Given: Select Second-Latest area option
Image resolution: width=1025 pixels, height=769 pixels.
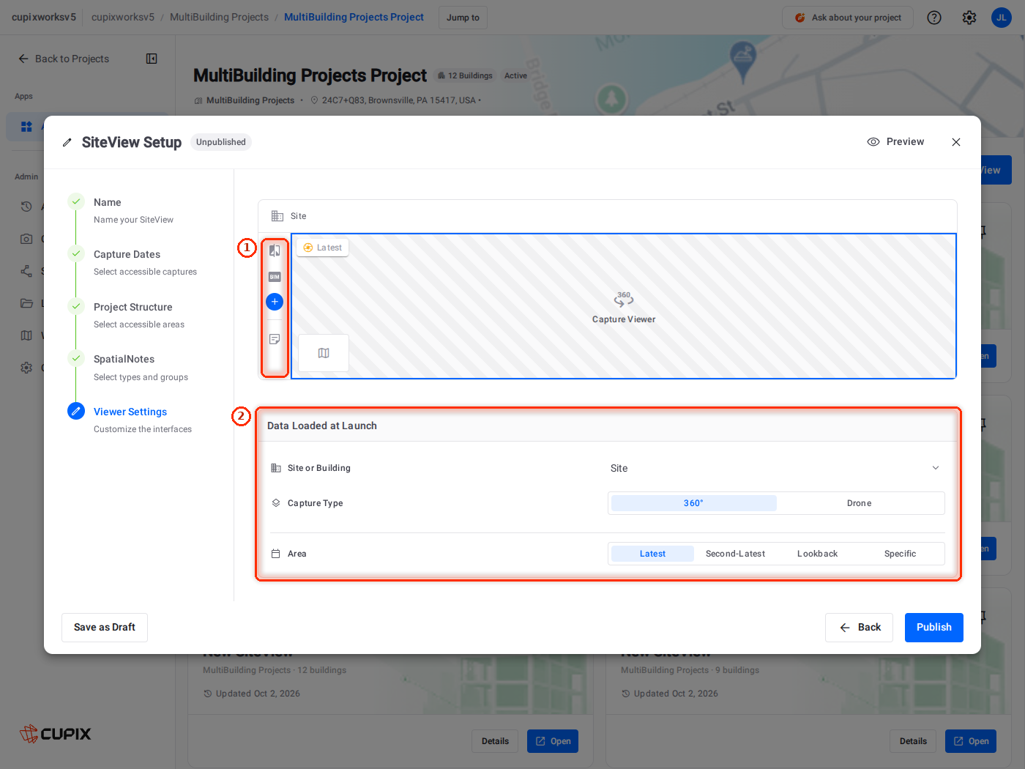Looking at the screenshot, I should pyautogui.click(x=735, y=554).
